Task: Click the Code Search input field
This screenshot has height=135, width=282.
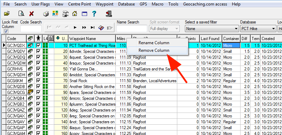Action: pyautogui.click(x=31, y=29)
